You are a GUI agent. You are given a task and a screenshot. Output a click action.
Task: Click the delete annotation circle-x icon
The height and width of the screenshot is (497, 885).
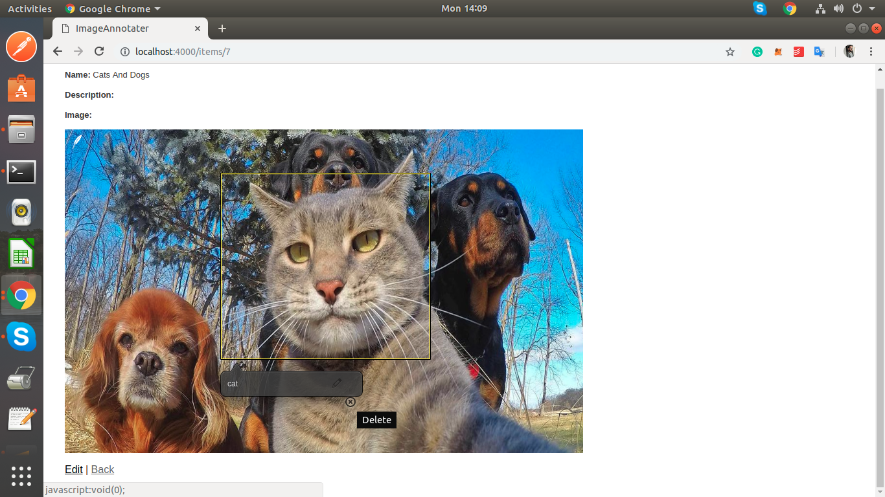(351, 402)
